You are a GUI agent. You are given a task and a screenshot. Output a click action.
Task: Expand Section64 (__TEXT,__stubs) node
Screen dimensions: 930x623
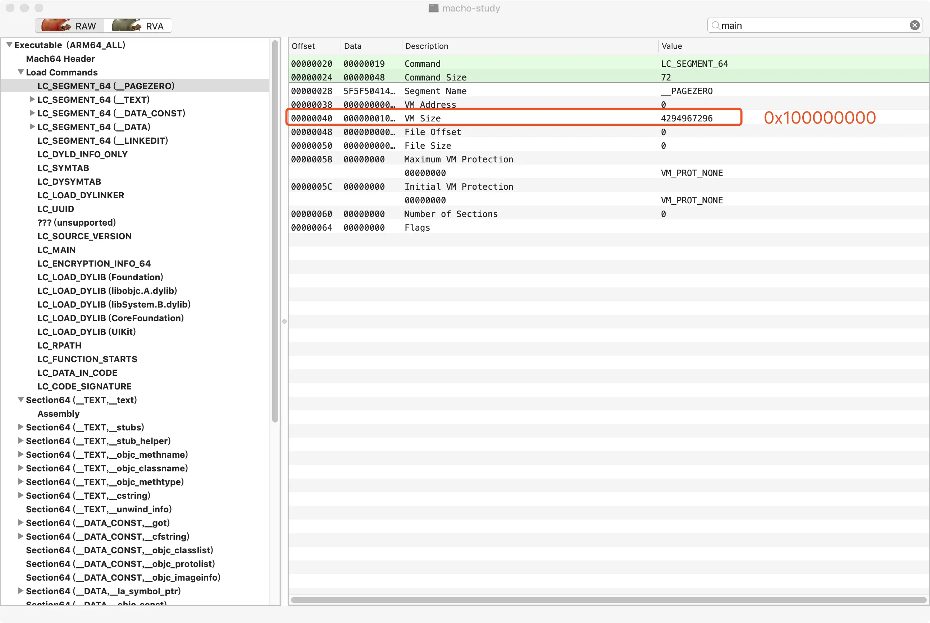(x=20, y=427)
